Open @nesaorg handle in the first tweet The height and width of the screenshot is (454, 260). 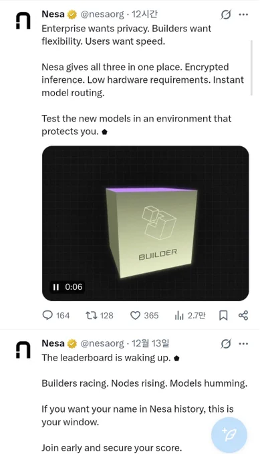tap(102, 14)
